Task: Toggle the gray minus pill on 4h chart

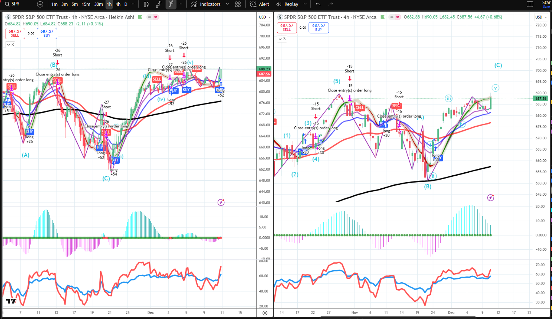Action: [x=392, y=17]
